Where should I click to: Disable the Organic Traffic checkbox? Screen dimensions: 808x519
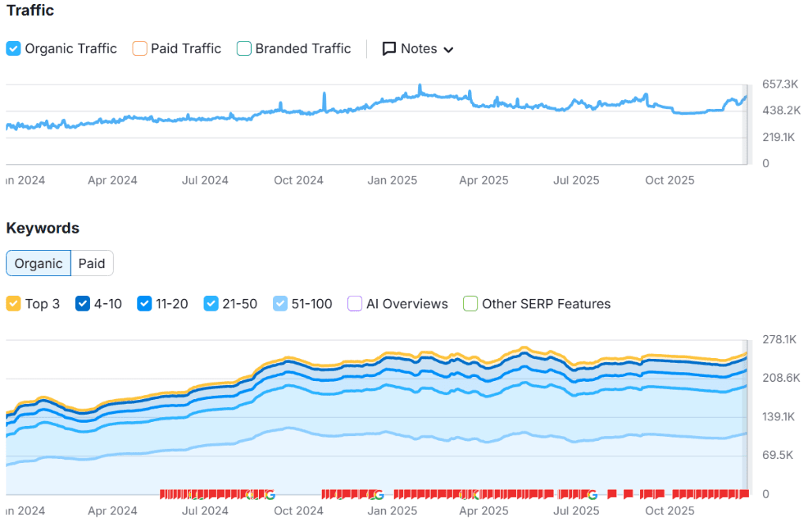coord(13,48)
